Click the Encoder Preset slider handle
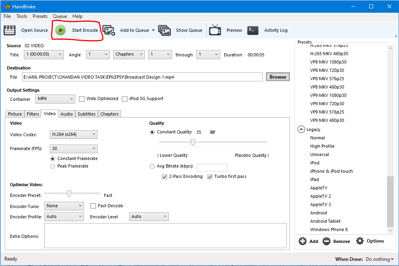The height and width of the screenshot is (266, 399). [x=69, y=194]
